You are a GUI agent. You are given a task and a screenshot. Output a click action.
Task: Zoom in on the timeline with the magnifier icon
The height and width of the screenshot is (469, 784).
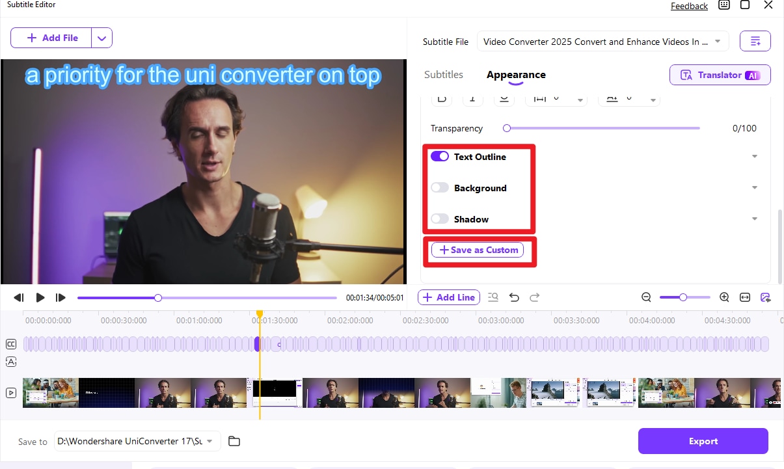tap(724, 297)
